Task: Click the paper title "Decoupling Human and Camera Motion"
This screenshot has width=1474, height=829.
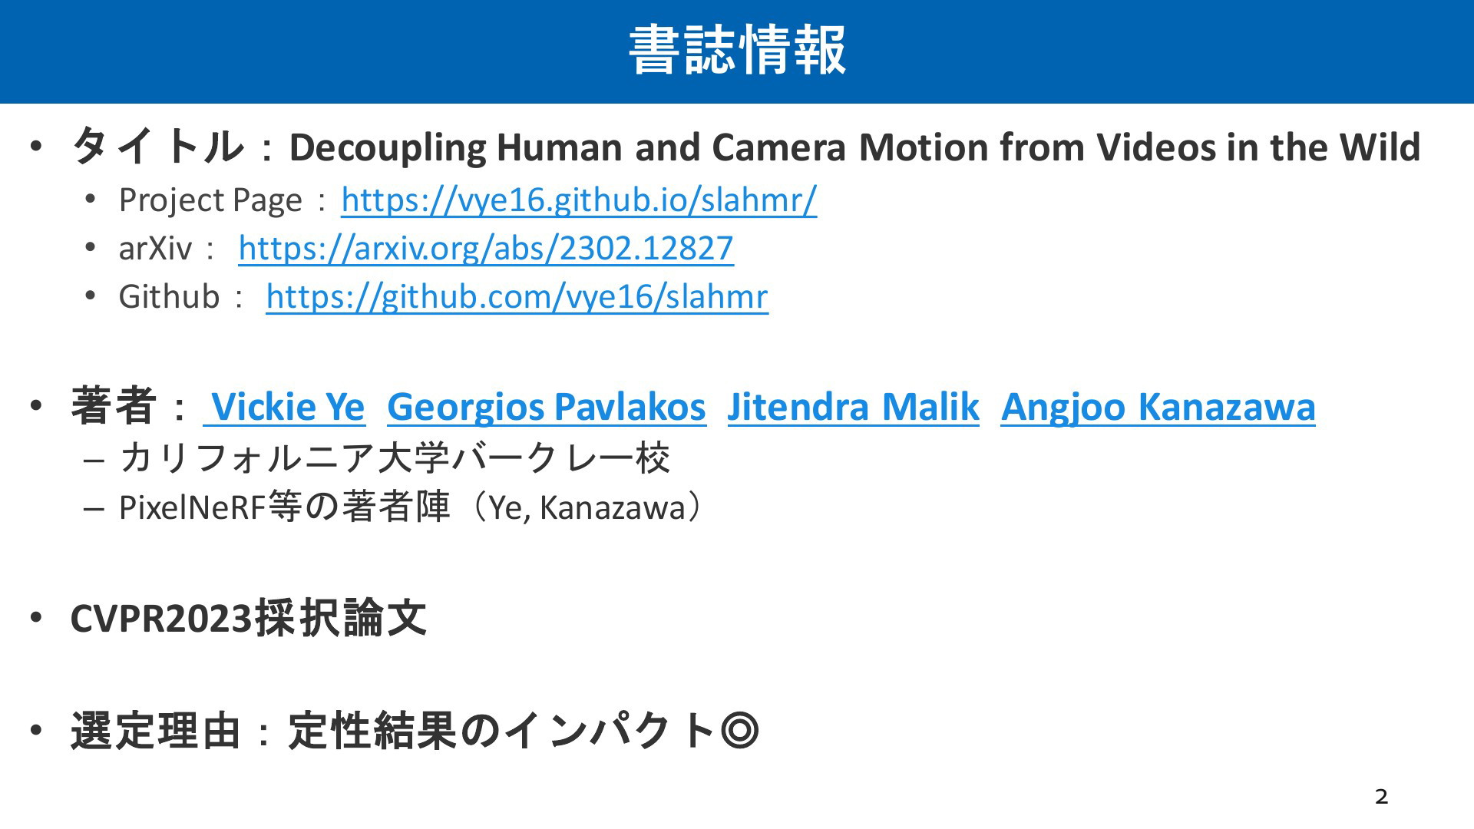Action: (x=854, y=147)
